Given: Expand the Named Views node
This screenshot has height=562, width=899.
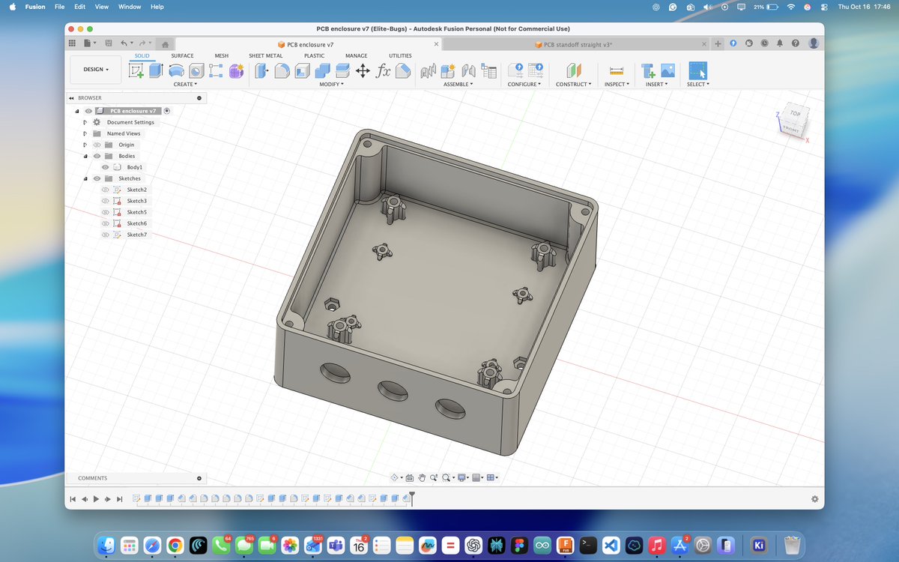Looking at the screenshot, I should coord(85,133).
